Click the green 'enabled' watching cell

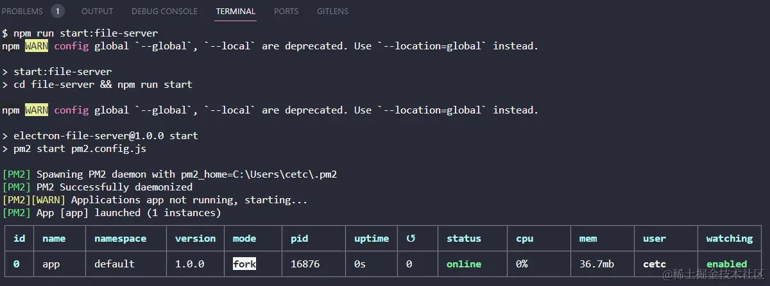click(x=727, y=264)
